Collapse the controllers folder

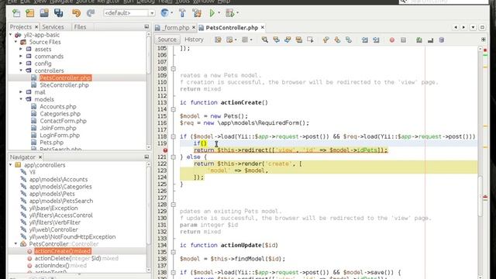[x=21, y=71]
